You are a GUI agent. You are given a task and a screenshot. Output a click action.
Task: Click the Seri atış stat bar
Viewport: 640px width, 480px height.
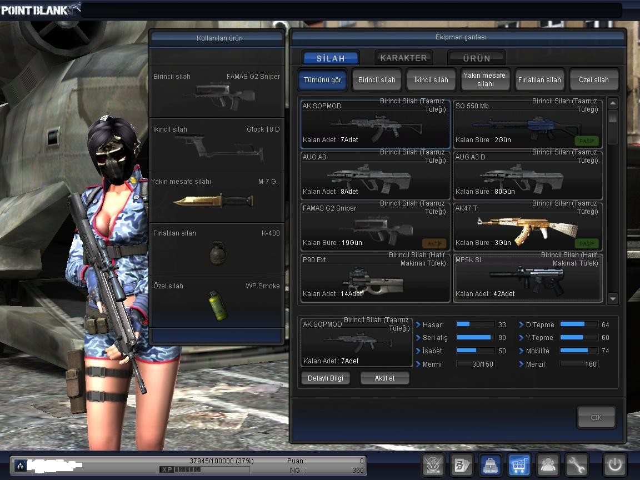click(x=476, y=337)
